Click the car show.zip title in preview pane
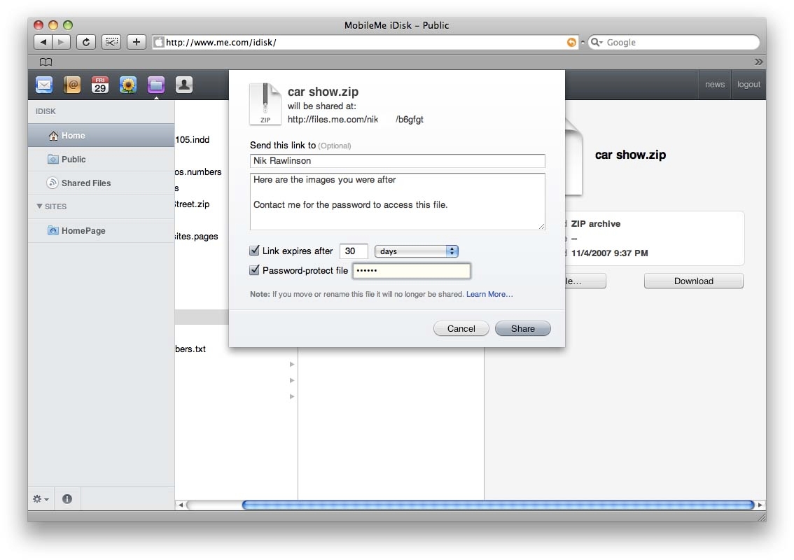 click(x=630, y=155)
